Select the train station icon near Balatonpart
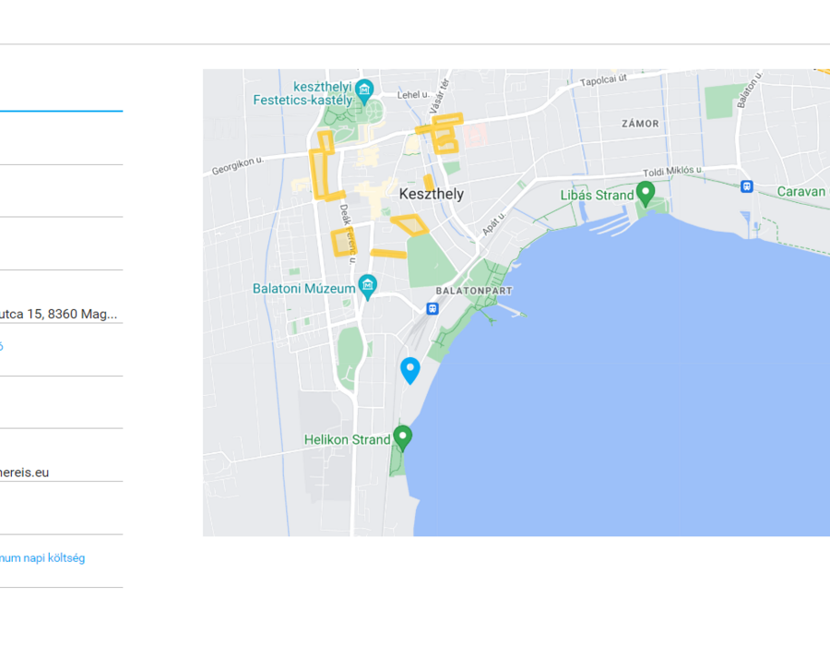830x646 pixels. coord(433,309)
